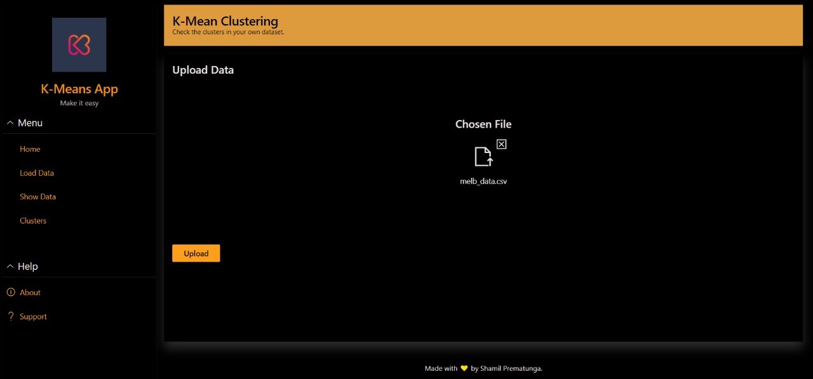
Task: Collapse the Menu section
Action: coord(10,122)
